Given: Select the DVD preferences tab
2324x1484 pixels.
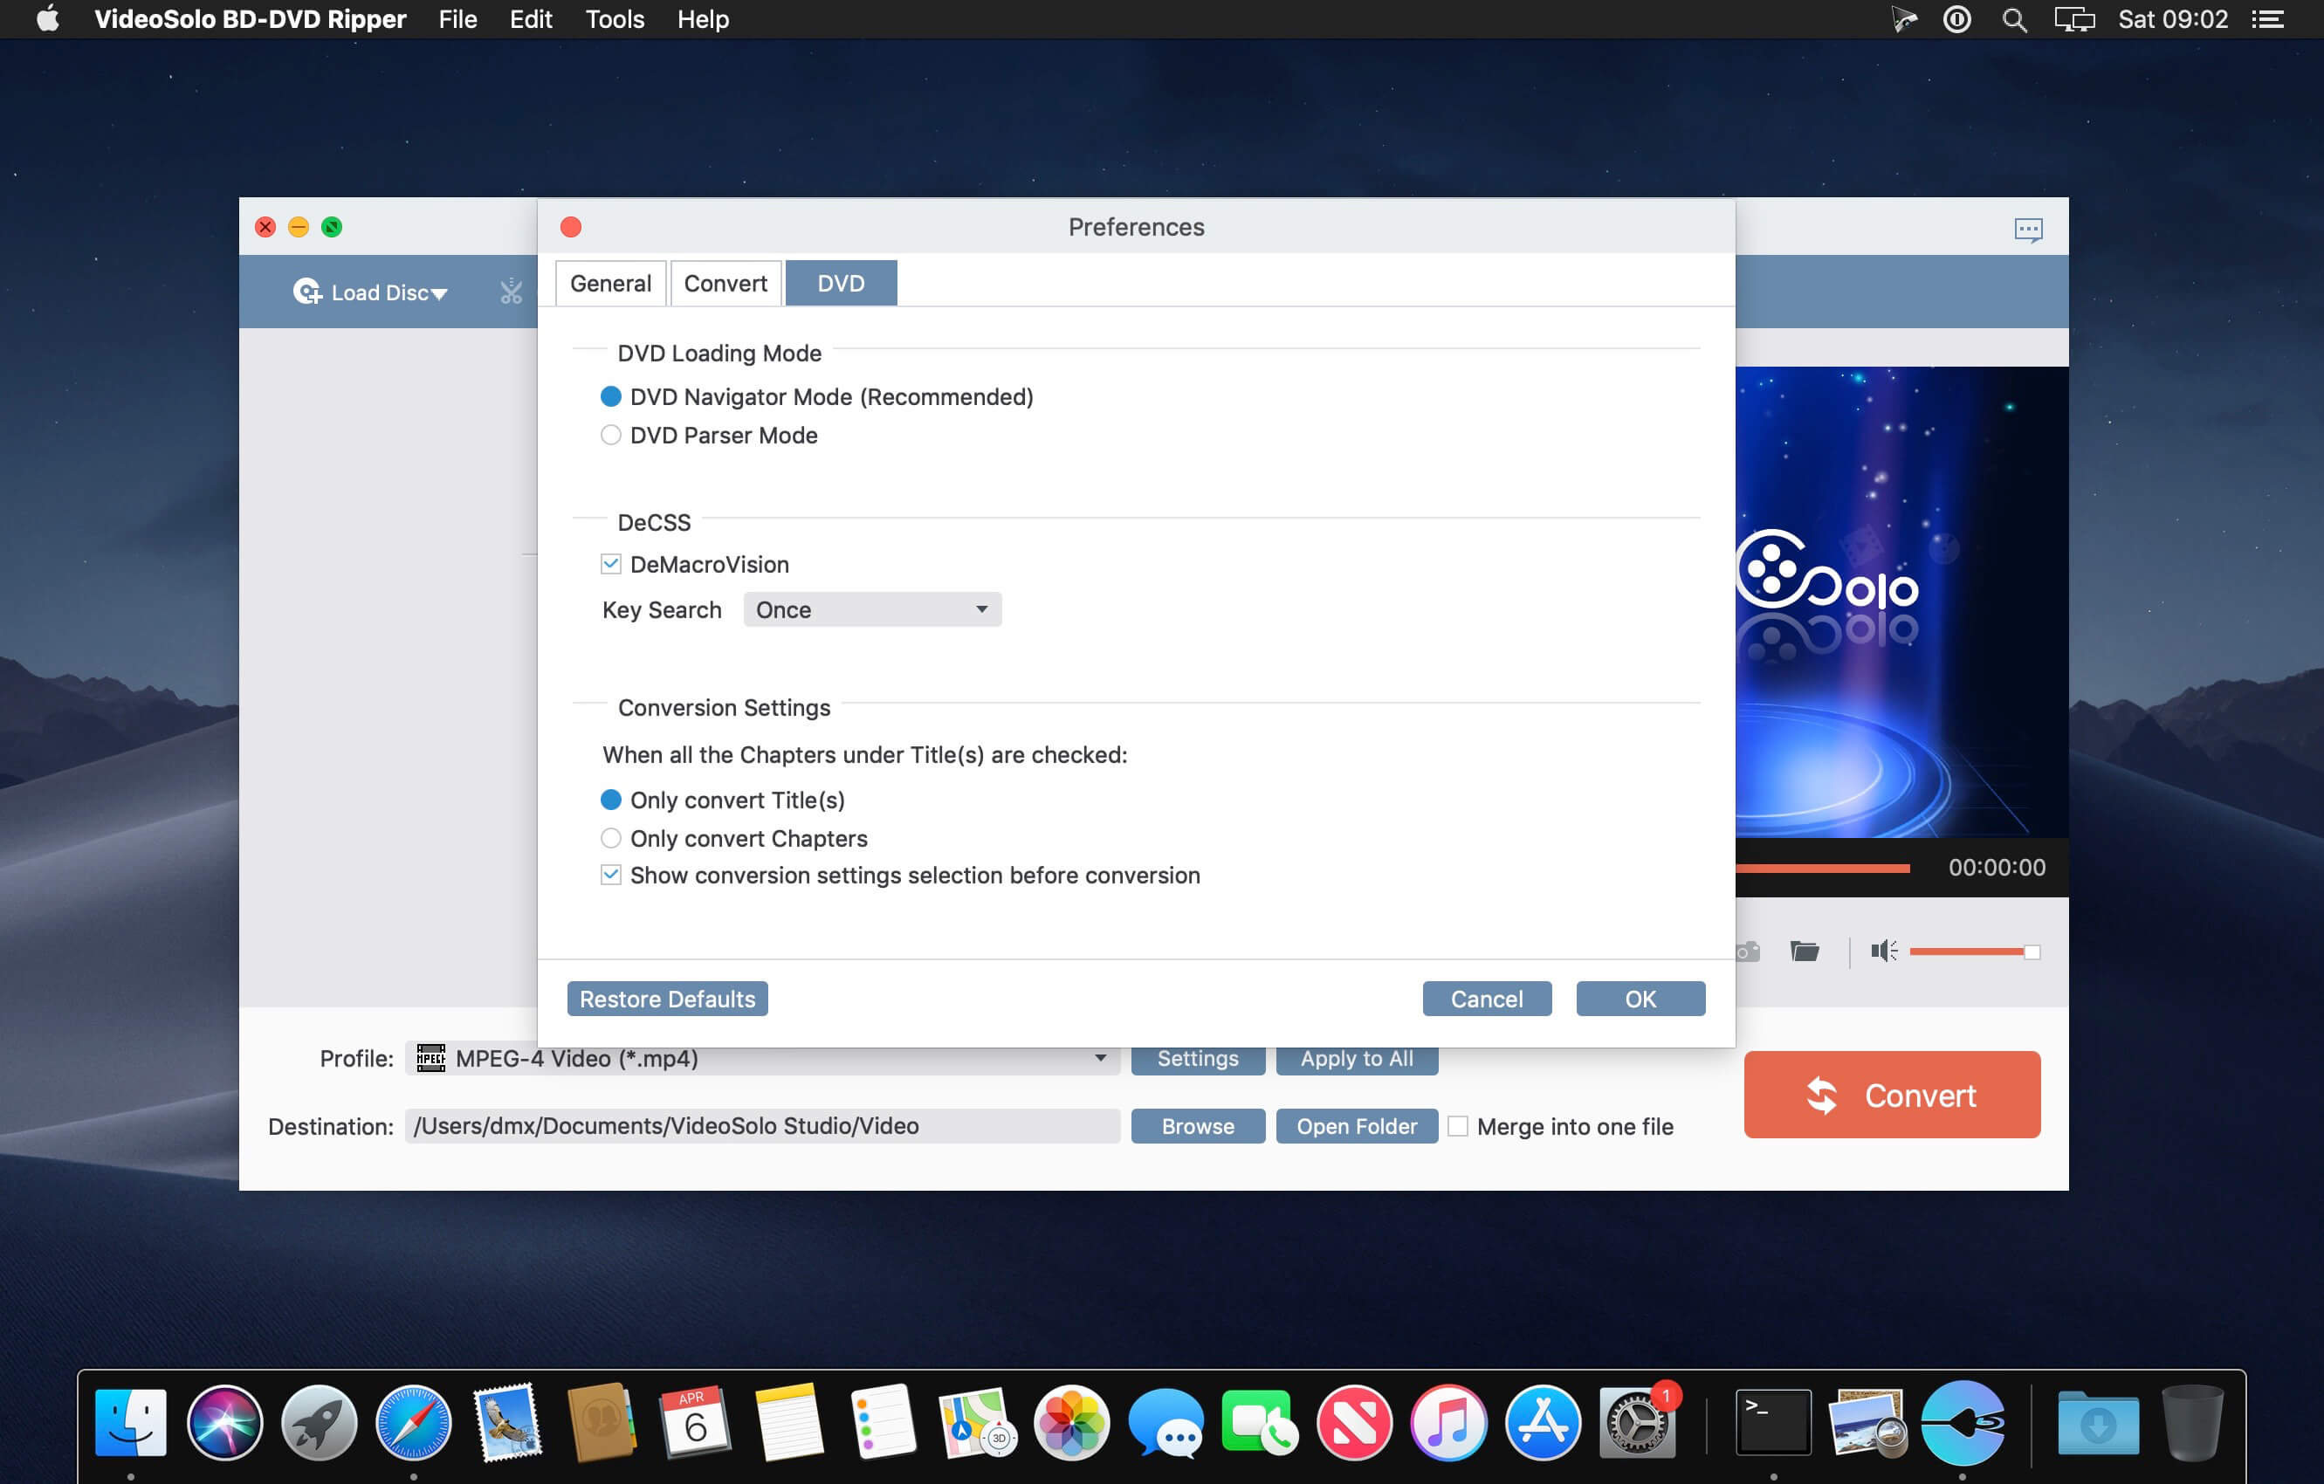Looking at the screenshot, I should (x=841, y=283).
